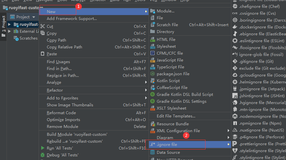The image size is (286, 160).
Task: Choose Reformat Code entry
Action: pos(94,113)
